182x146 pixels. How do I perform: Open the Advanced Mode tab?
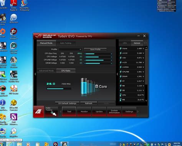click(46, 71)
